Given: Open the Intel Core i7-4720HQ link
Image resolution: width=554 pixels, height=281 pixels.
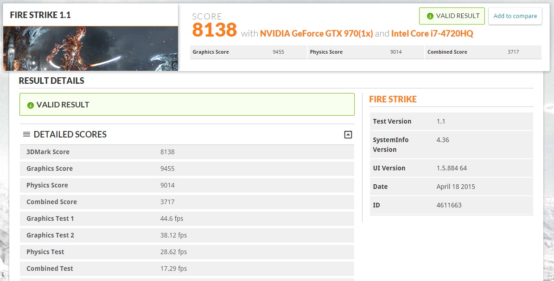Looking at the screenshot, I should pyautogui.click(x=432, y=33).
